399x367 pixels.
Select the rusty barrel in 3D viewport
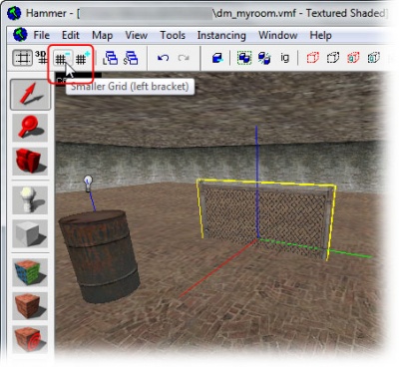(99, 256)
